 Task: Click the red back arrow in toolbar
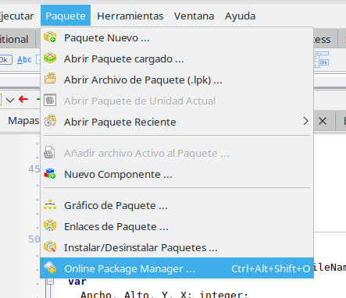click(23, 99)
